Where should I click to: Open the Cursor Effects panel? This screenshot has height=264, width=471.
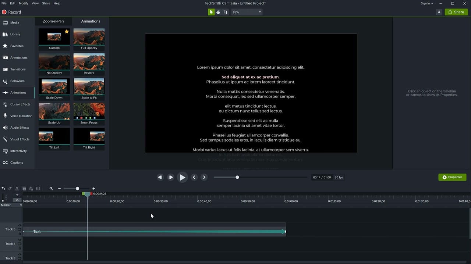tap(20, 104)
